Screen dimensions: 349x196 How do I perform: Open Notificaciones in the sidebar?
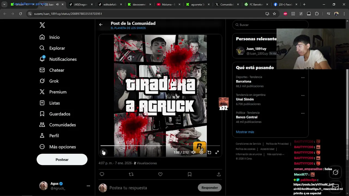(58, 59)
